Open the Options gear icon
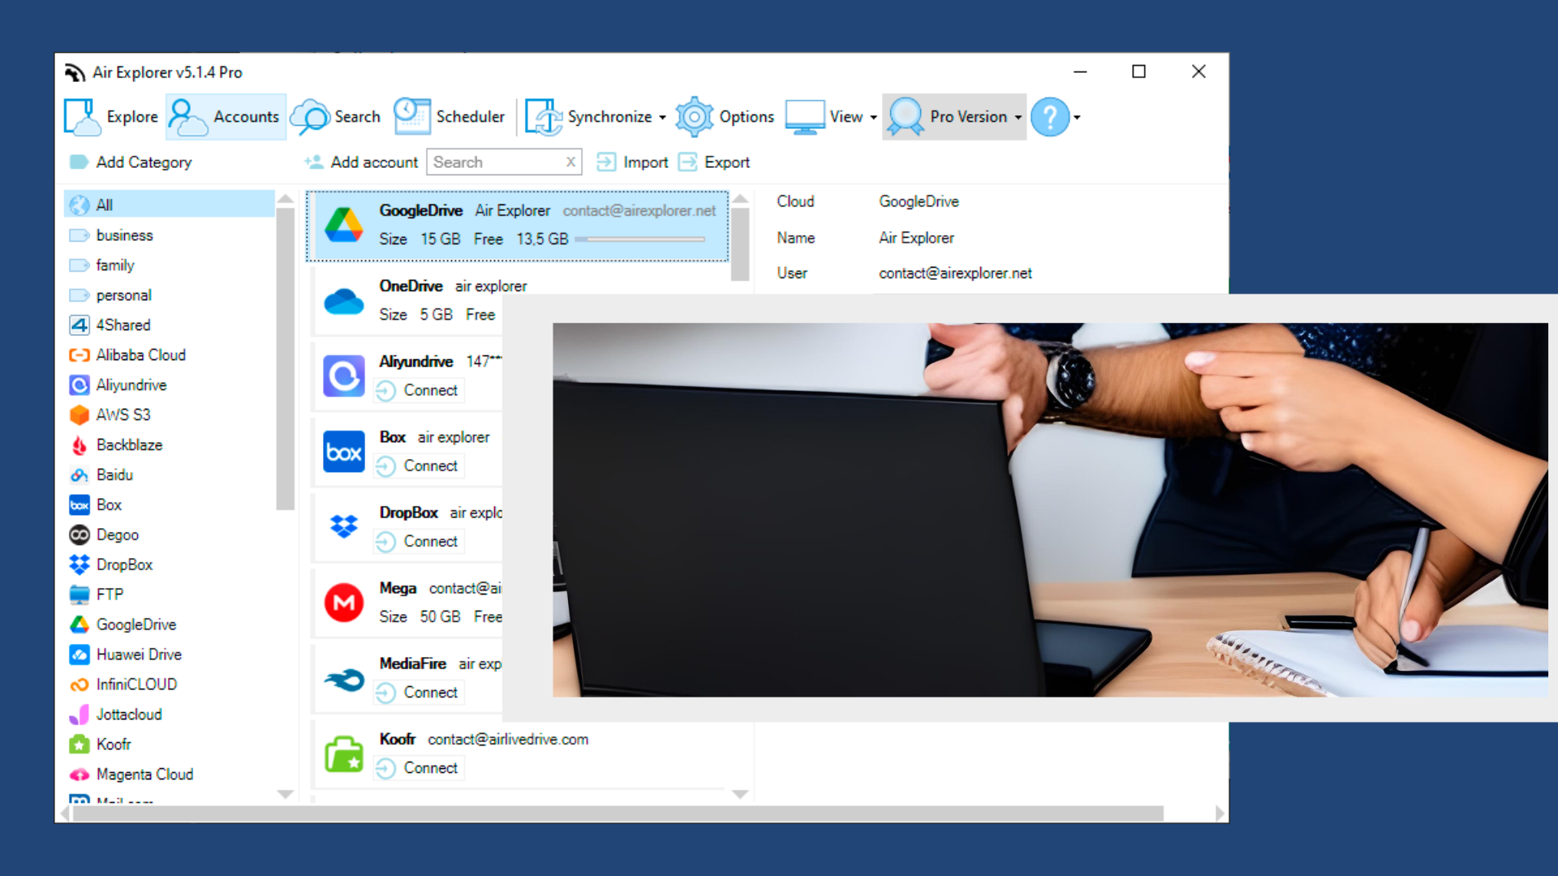Screen dimensions: 1558x876 [x=694, y=118]
